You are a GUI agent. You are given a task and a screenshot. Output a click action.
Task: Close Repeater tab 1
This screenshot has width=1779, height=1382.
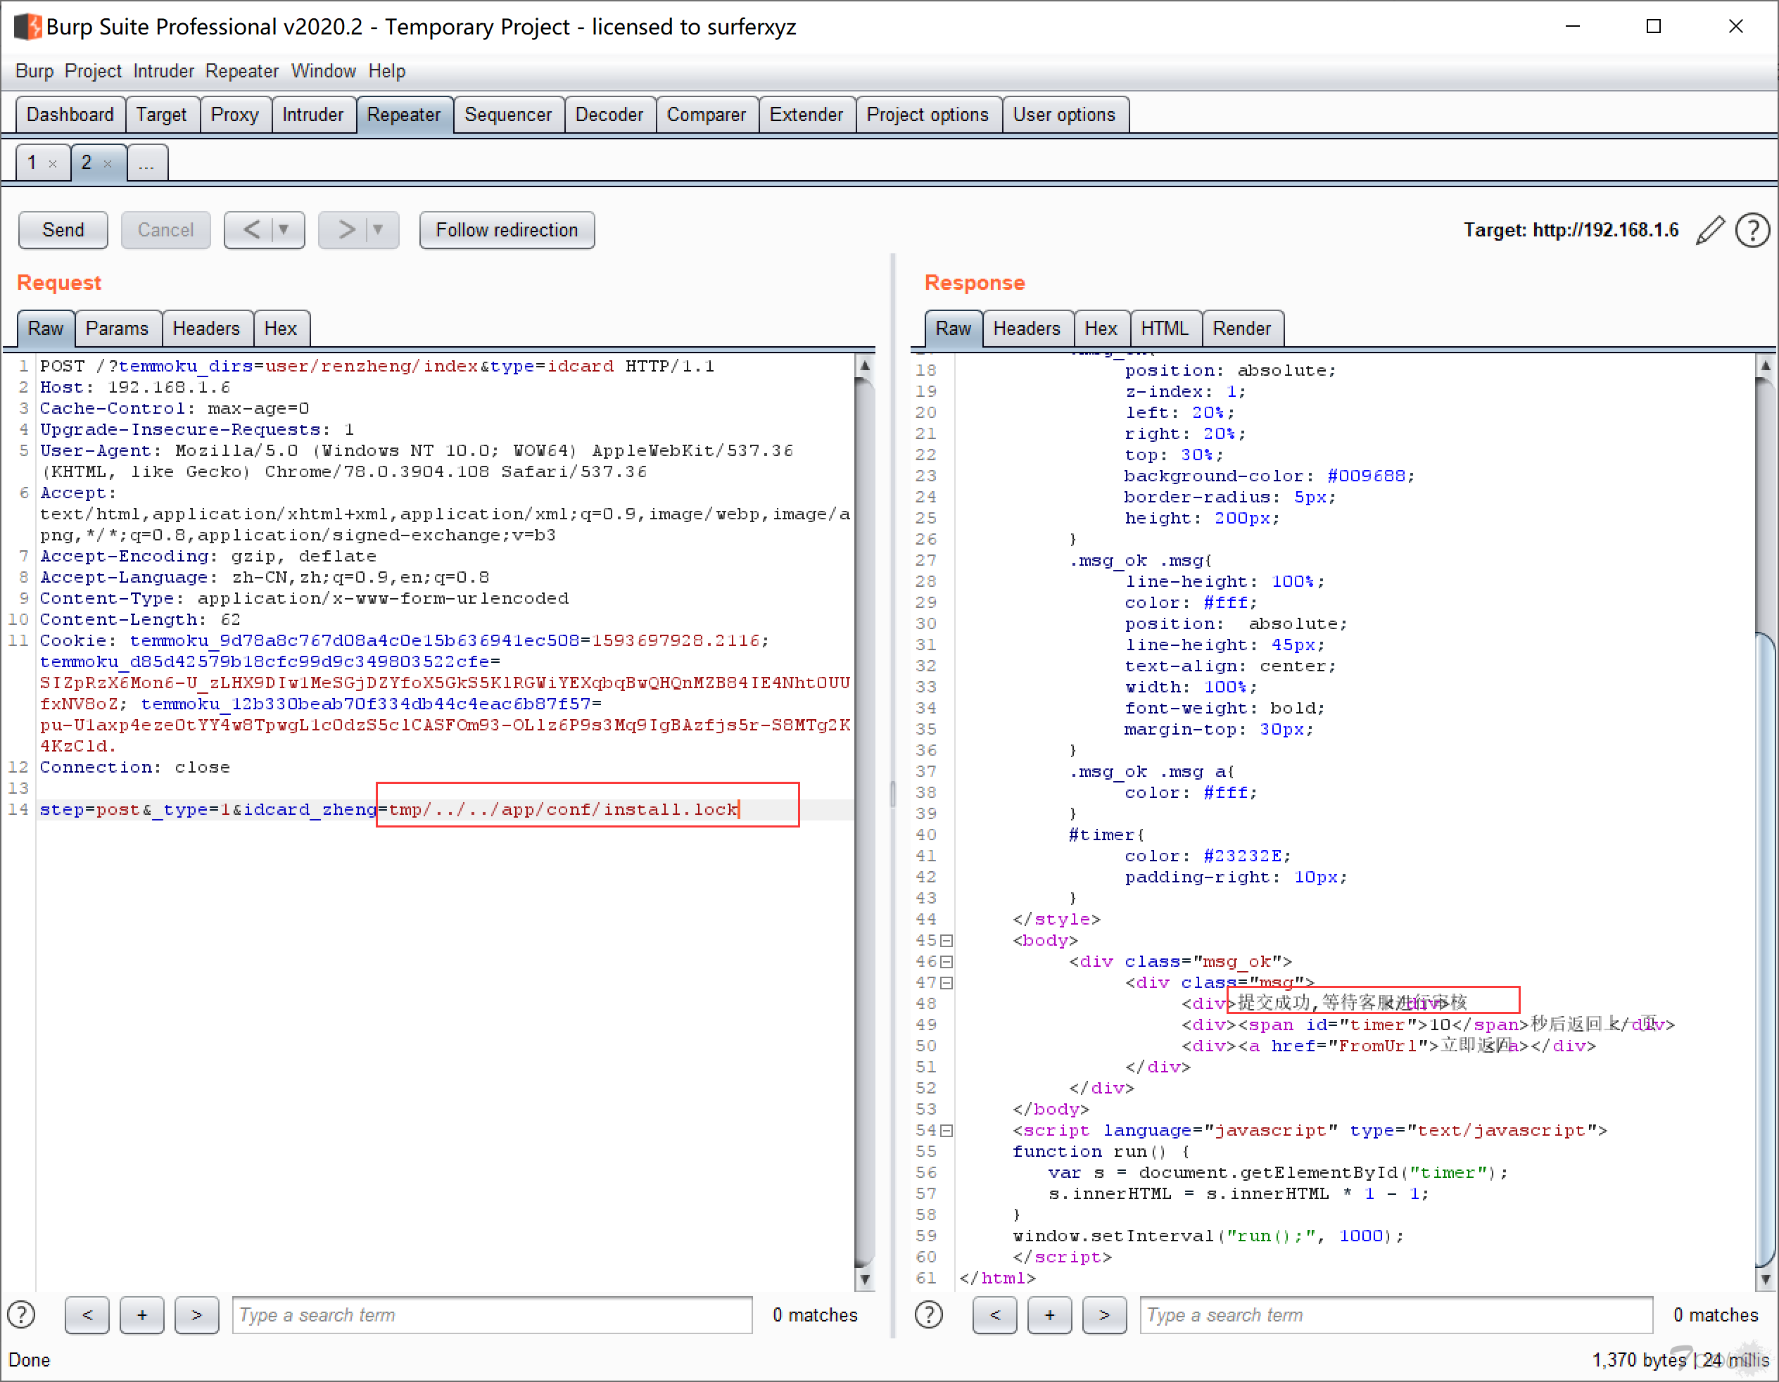53,164
